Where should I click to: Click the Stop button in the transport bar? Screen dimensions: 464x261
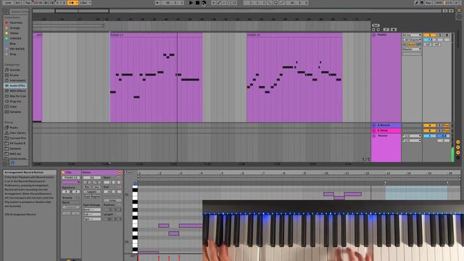pos(197,3)
